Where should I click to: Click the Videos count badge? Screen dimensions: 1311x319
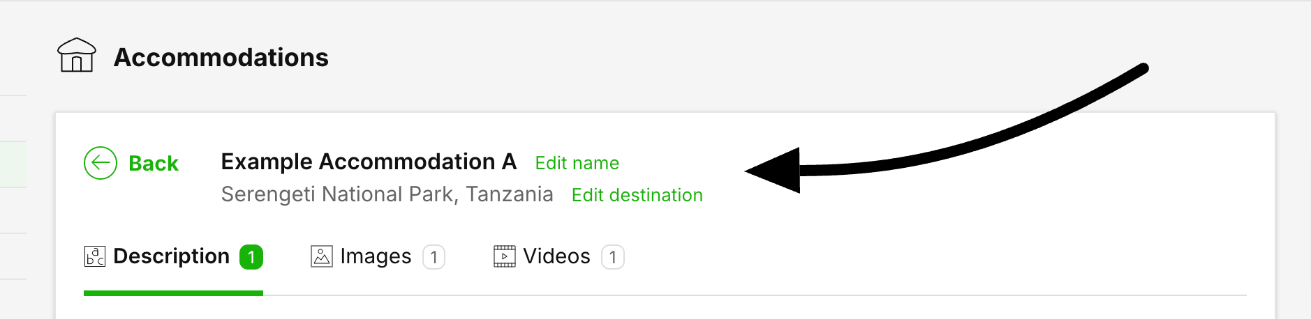click(612, 257)
